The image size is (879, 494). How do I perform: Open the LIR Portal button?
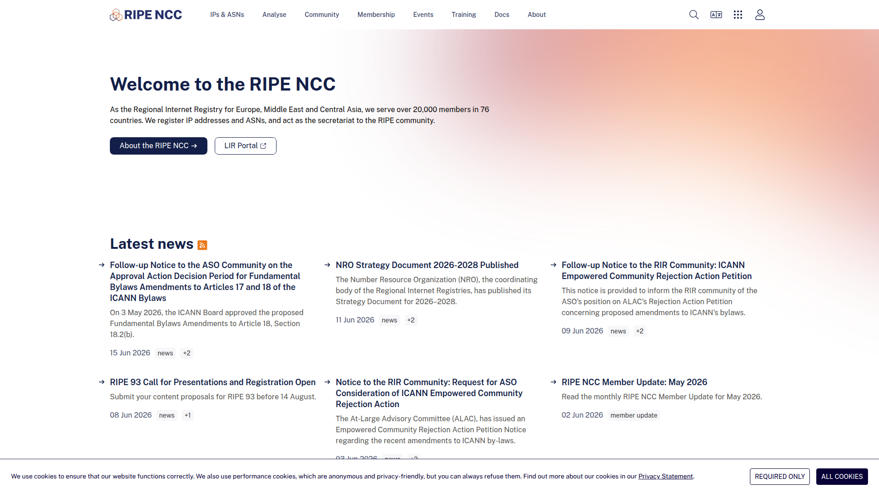pyautogui.click(x=245, y=146)
